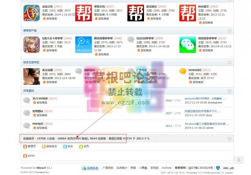Click the online user icon beside admin

pyautogui.click(x=25, y=156)
